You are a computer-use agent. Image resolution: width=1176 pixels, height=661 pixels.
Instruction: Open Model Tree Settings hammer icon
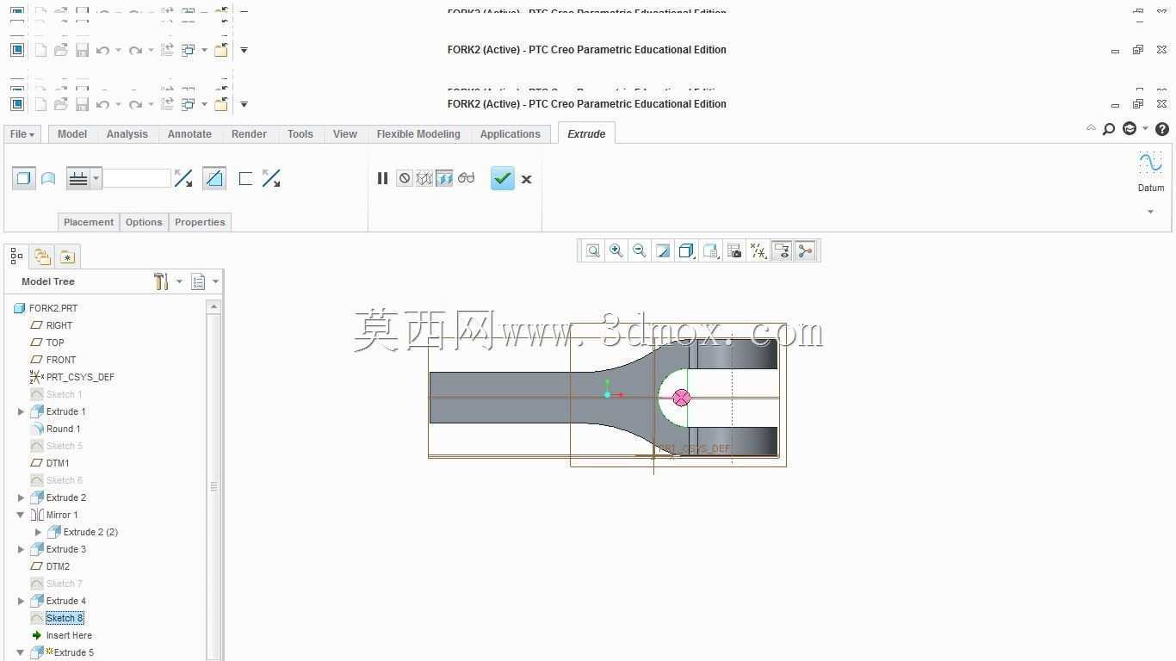161,281
